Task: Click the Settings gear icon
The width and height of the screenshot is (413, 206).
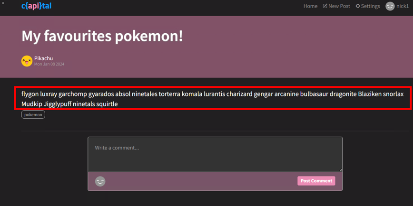Action: coord(358,6)
